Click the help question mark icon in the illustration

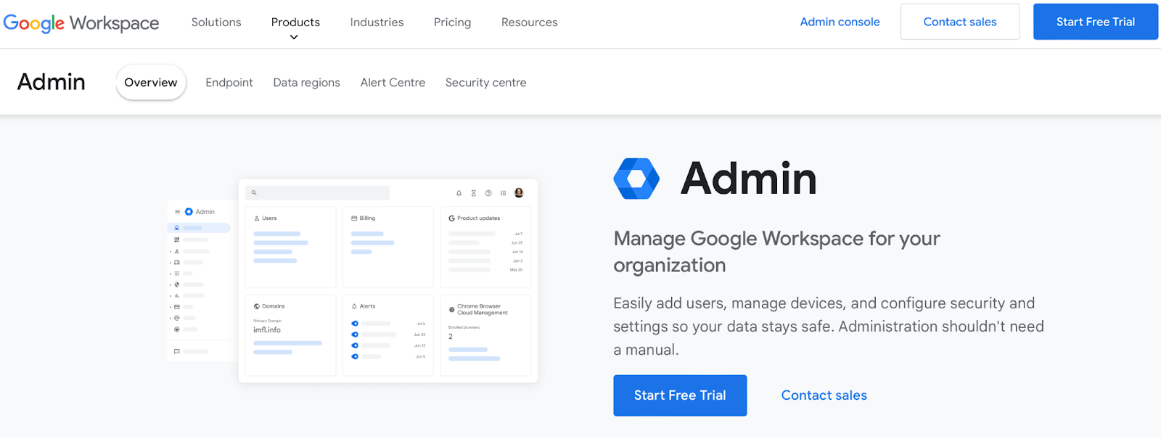[488, 193]
